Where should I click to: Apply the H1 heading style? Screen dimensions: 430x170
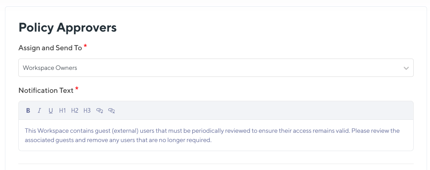tap(62, 110)
